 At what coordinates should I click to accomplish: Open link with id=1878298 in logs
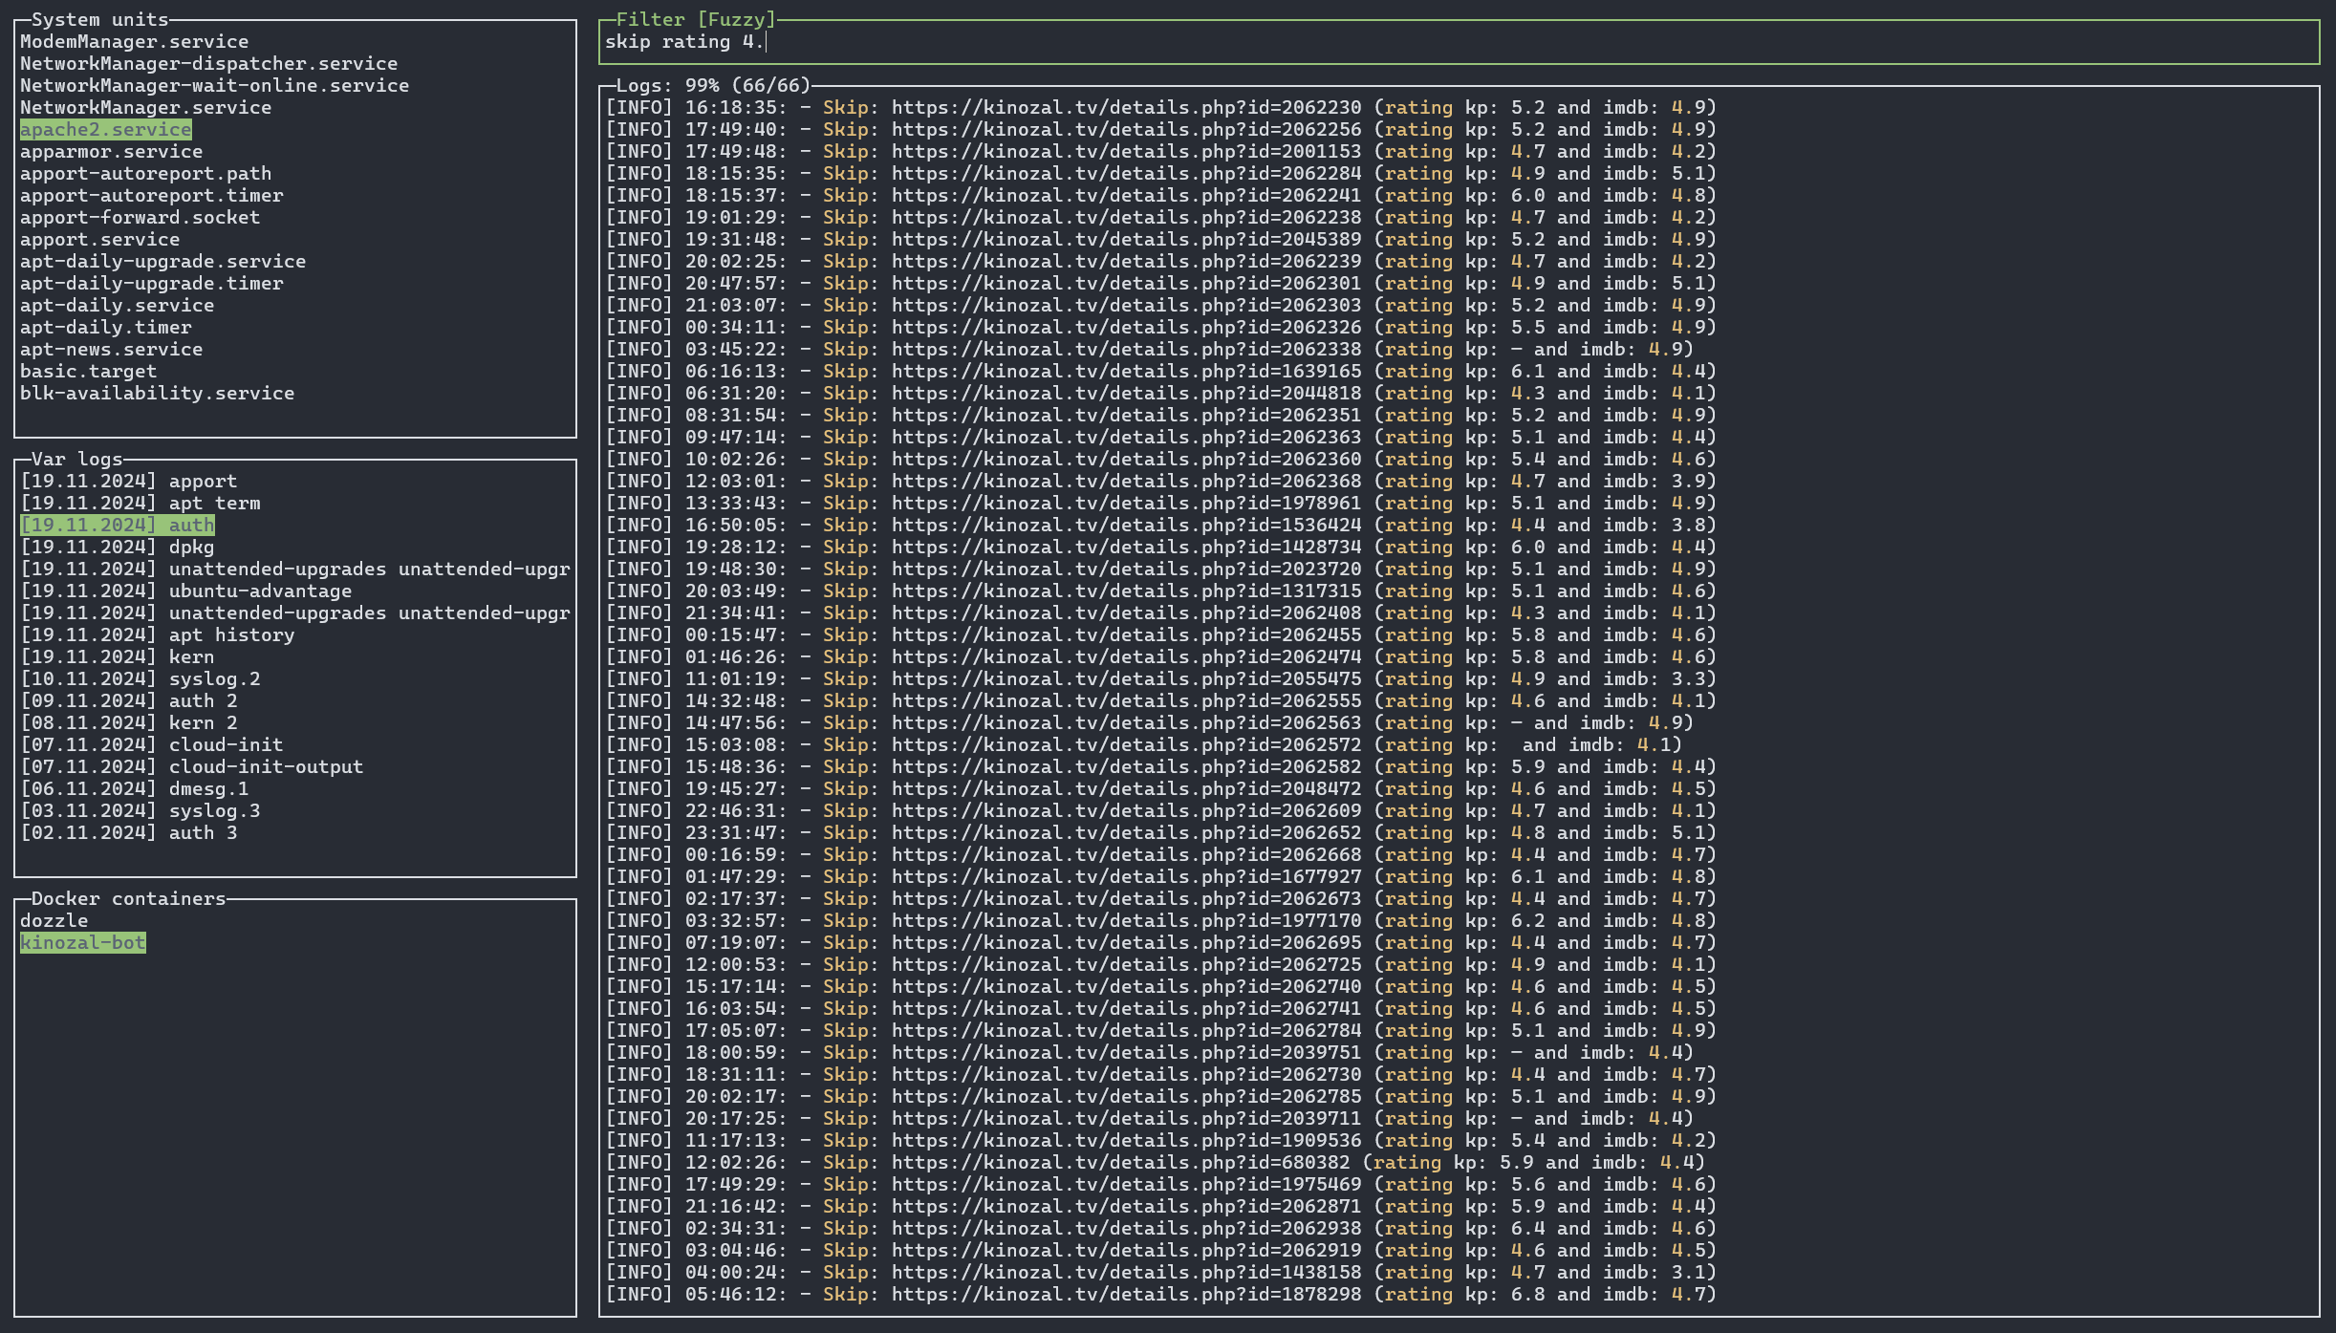point(1126,1294)
